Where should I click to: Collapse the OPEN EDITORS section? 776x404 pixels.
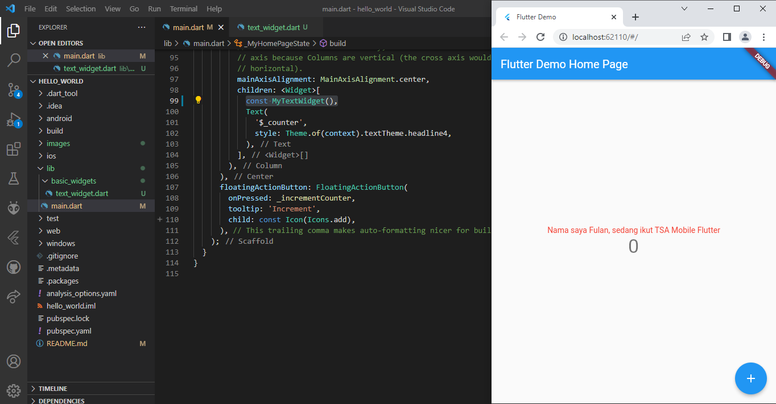(60, 43)
